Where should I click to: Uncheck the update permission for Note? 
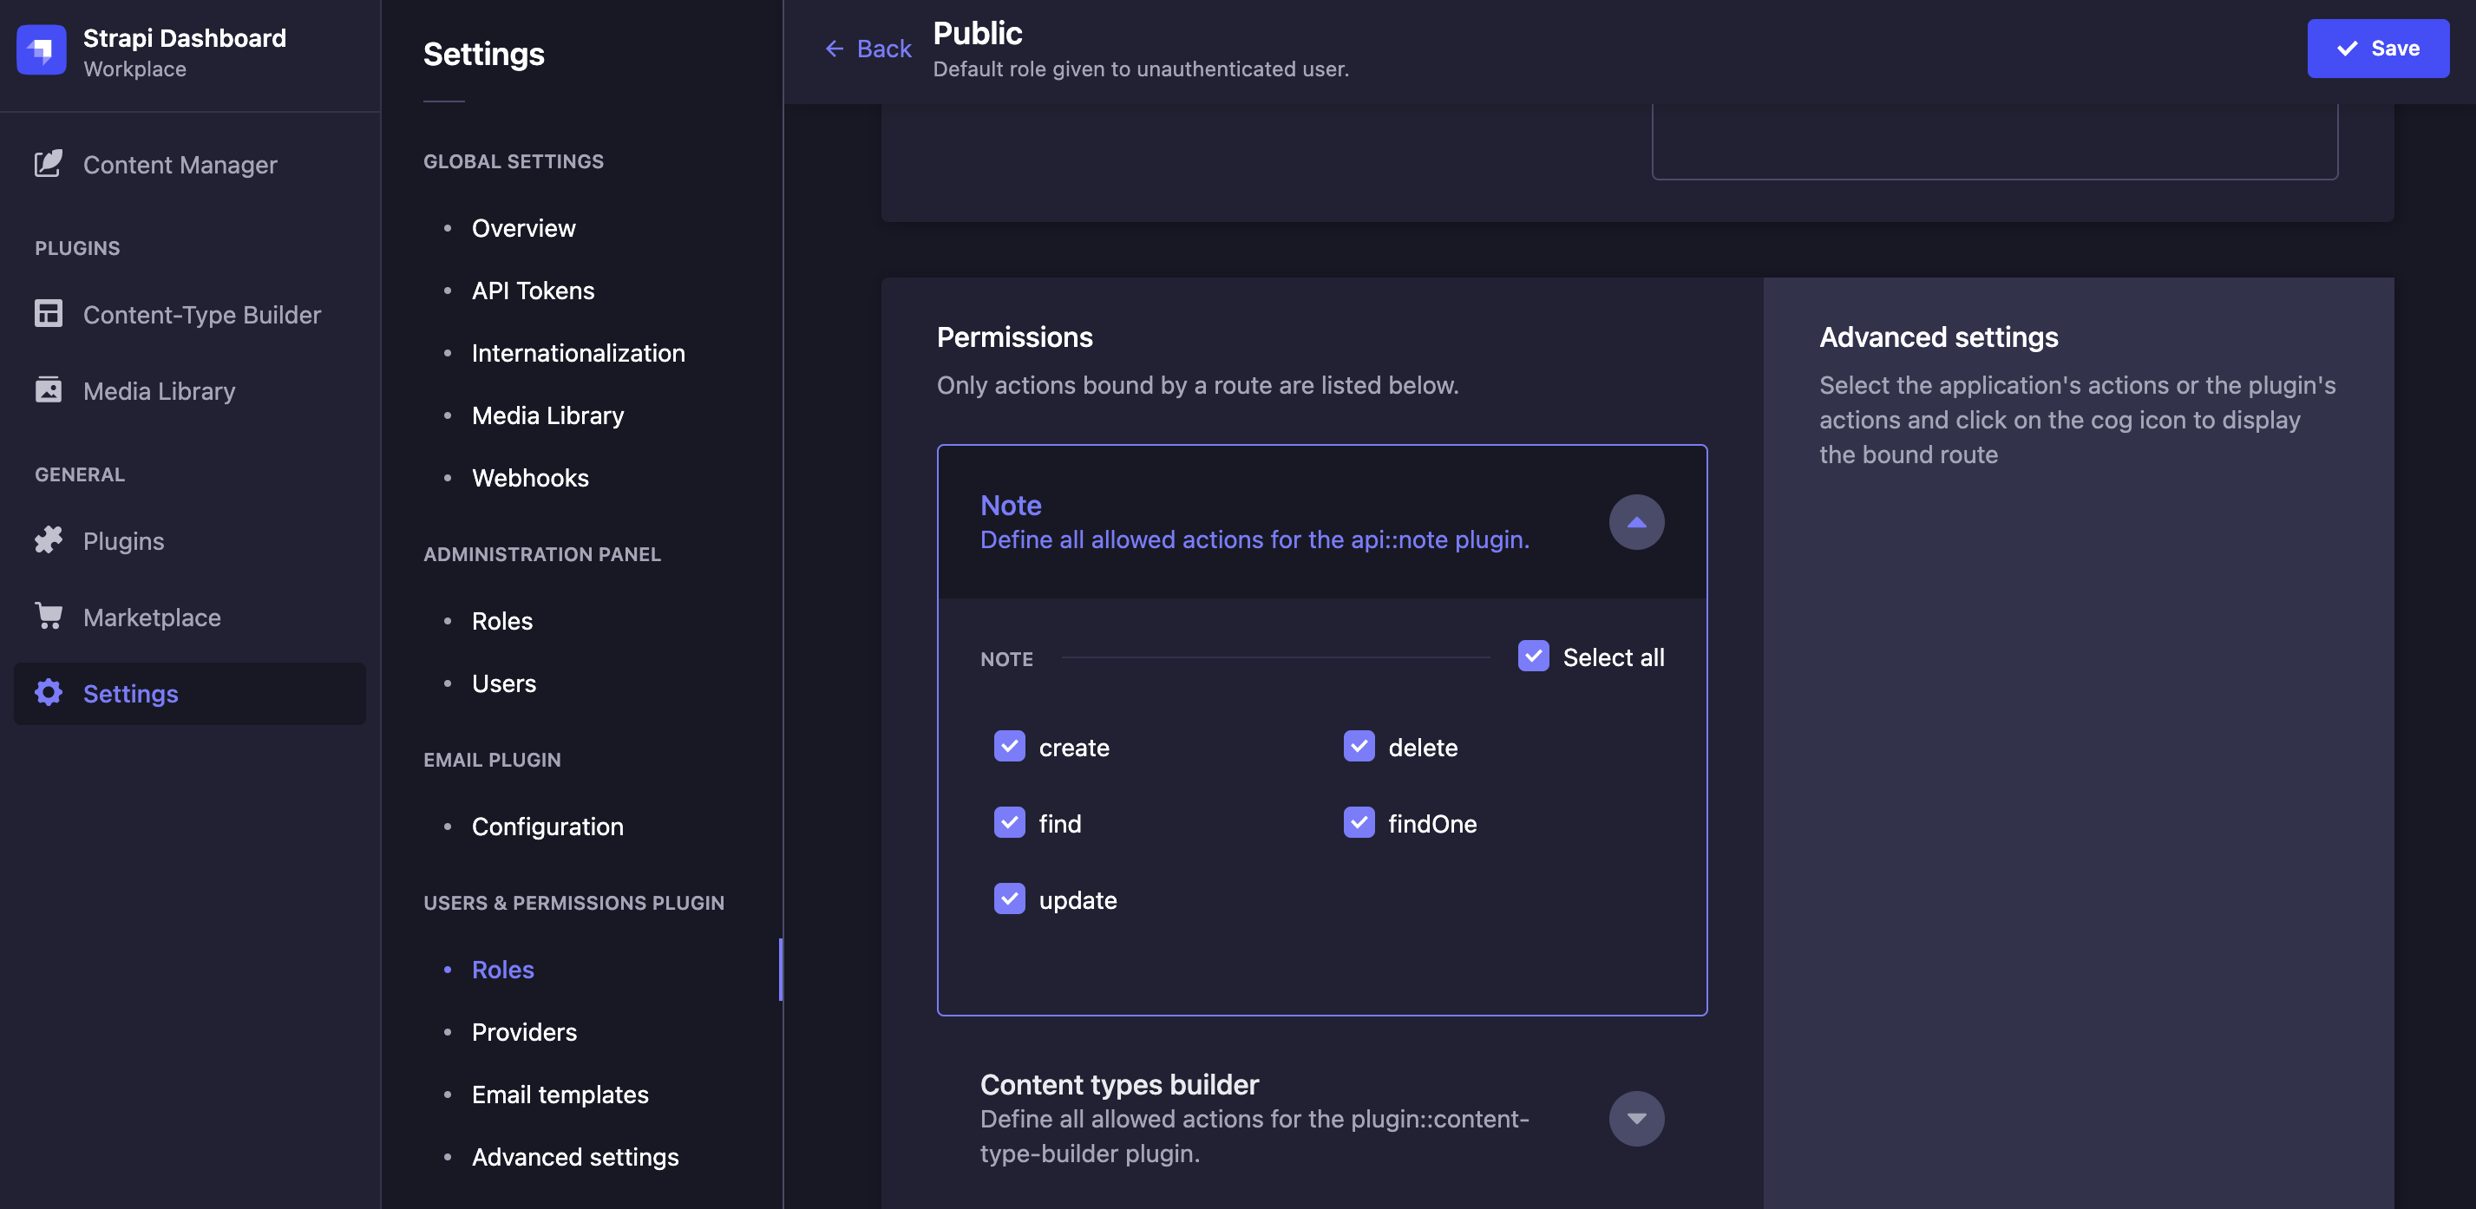tap(1009, 899)
